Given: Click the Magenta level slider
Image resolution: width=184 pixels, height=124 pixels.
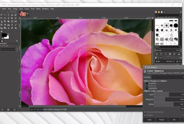Looking at the screenshot, I should [169, 99].
